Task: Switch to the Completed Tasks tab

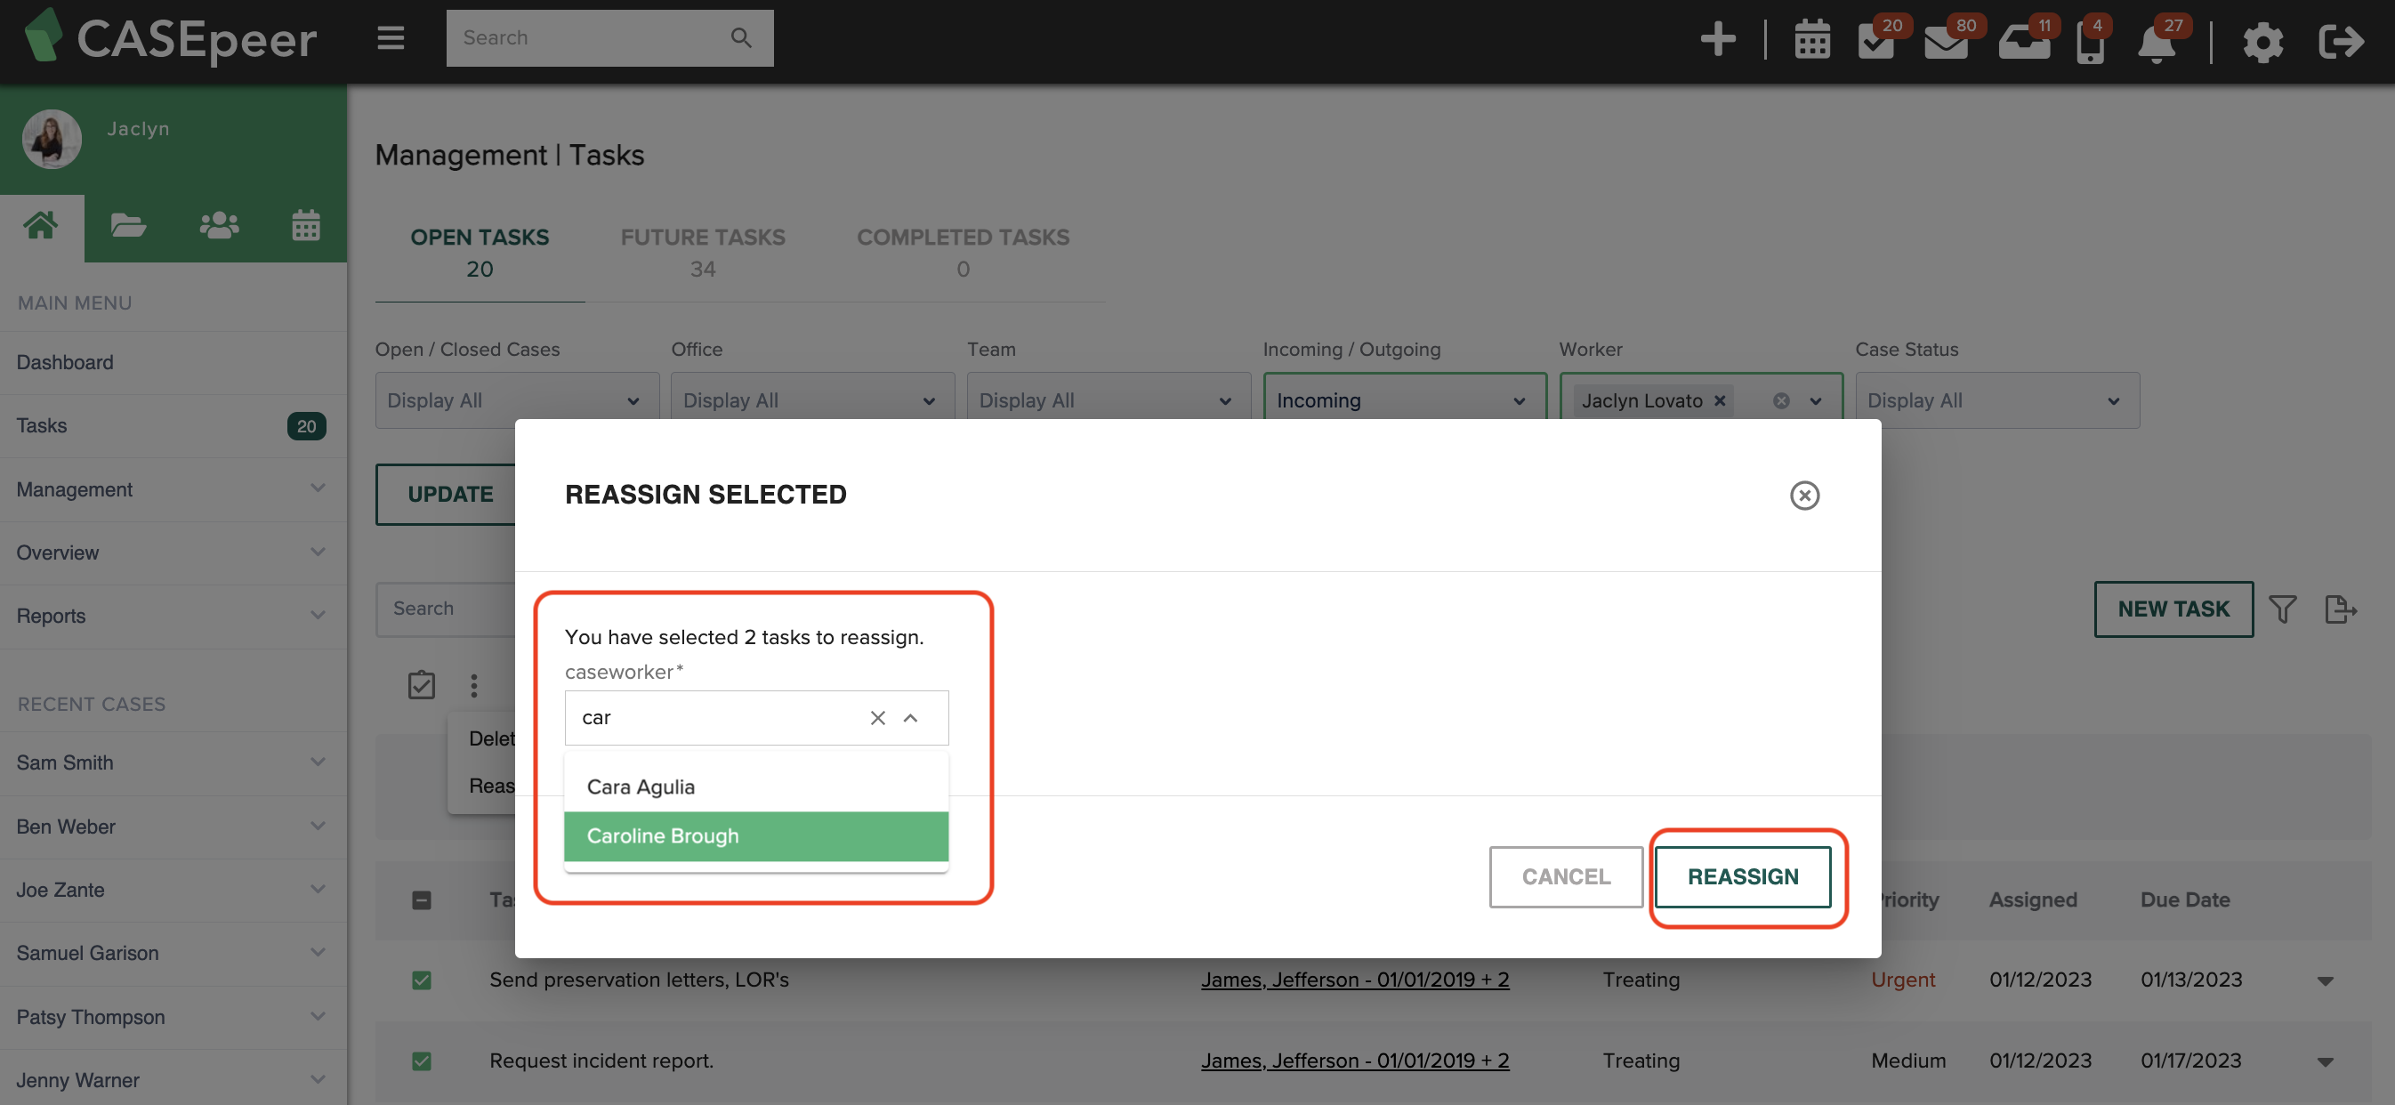Action: [964, 253]
